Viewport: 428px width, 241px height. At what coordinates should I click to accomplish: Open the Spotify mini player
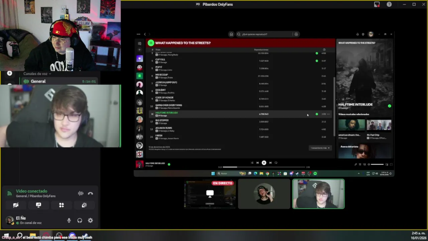(387, 164)
